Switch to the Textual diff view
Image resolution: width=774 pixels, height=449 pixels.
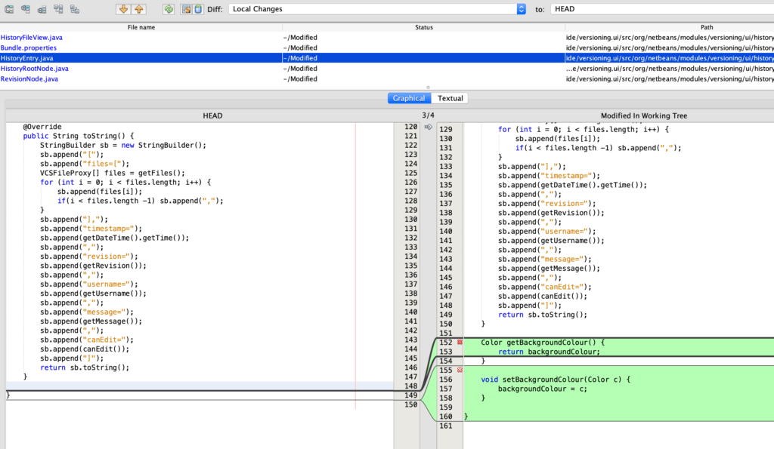450,98
